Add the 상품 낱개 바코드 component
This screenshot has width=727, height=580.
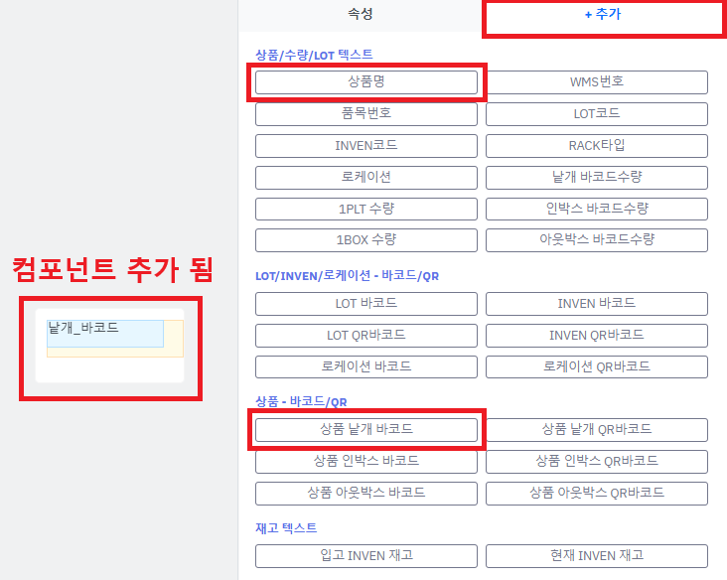(365, 429)
